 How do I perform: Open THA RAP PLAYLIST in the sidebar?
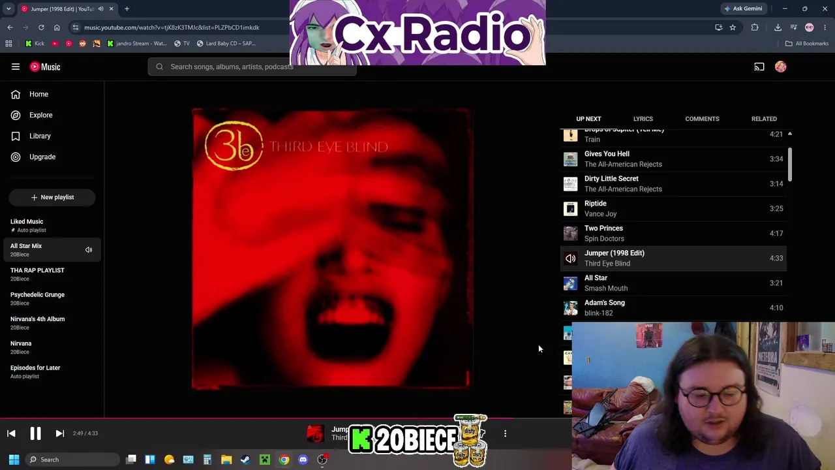pyautogui.click(x=52, y=274)
